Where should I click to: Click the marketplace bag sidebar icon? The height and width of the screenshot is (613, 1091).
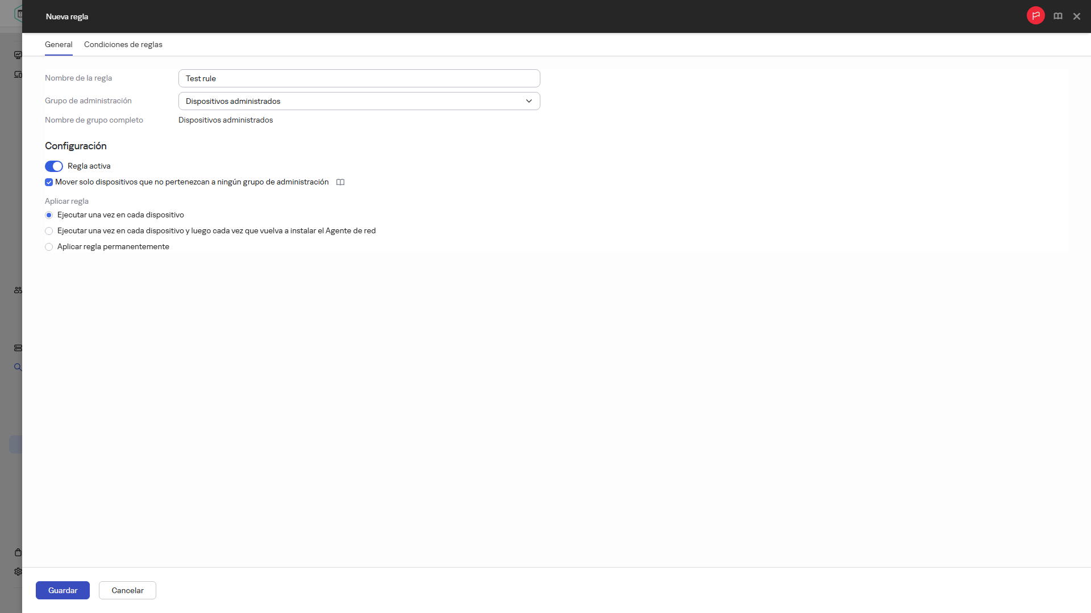[18, 552]
